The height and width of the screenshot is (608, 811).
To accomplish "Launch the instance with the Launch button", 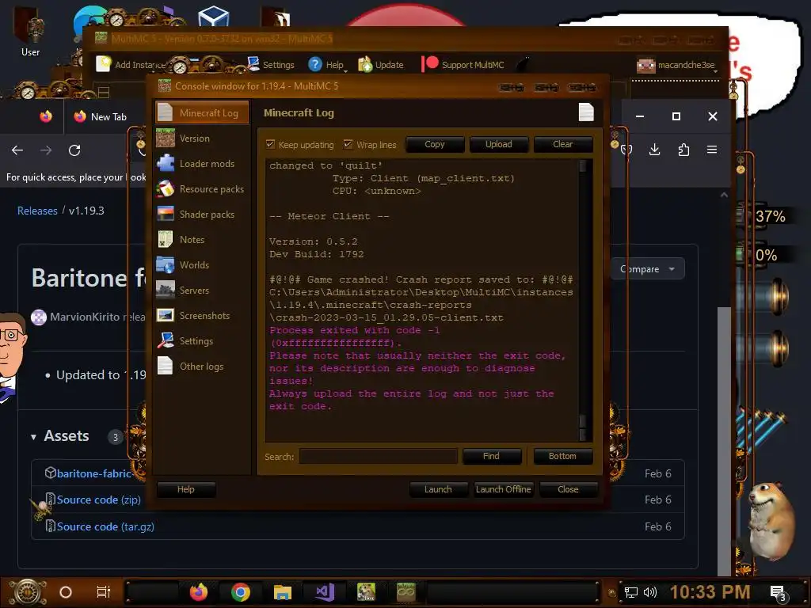I will pyautogui.click(x=438, y=489).
